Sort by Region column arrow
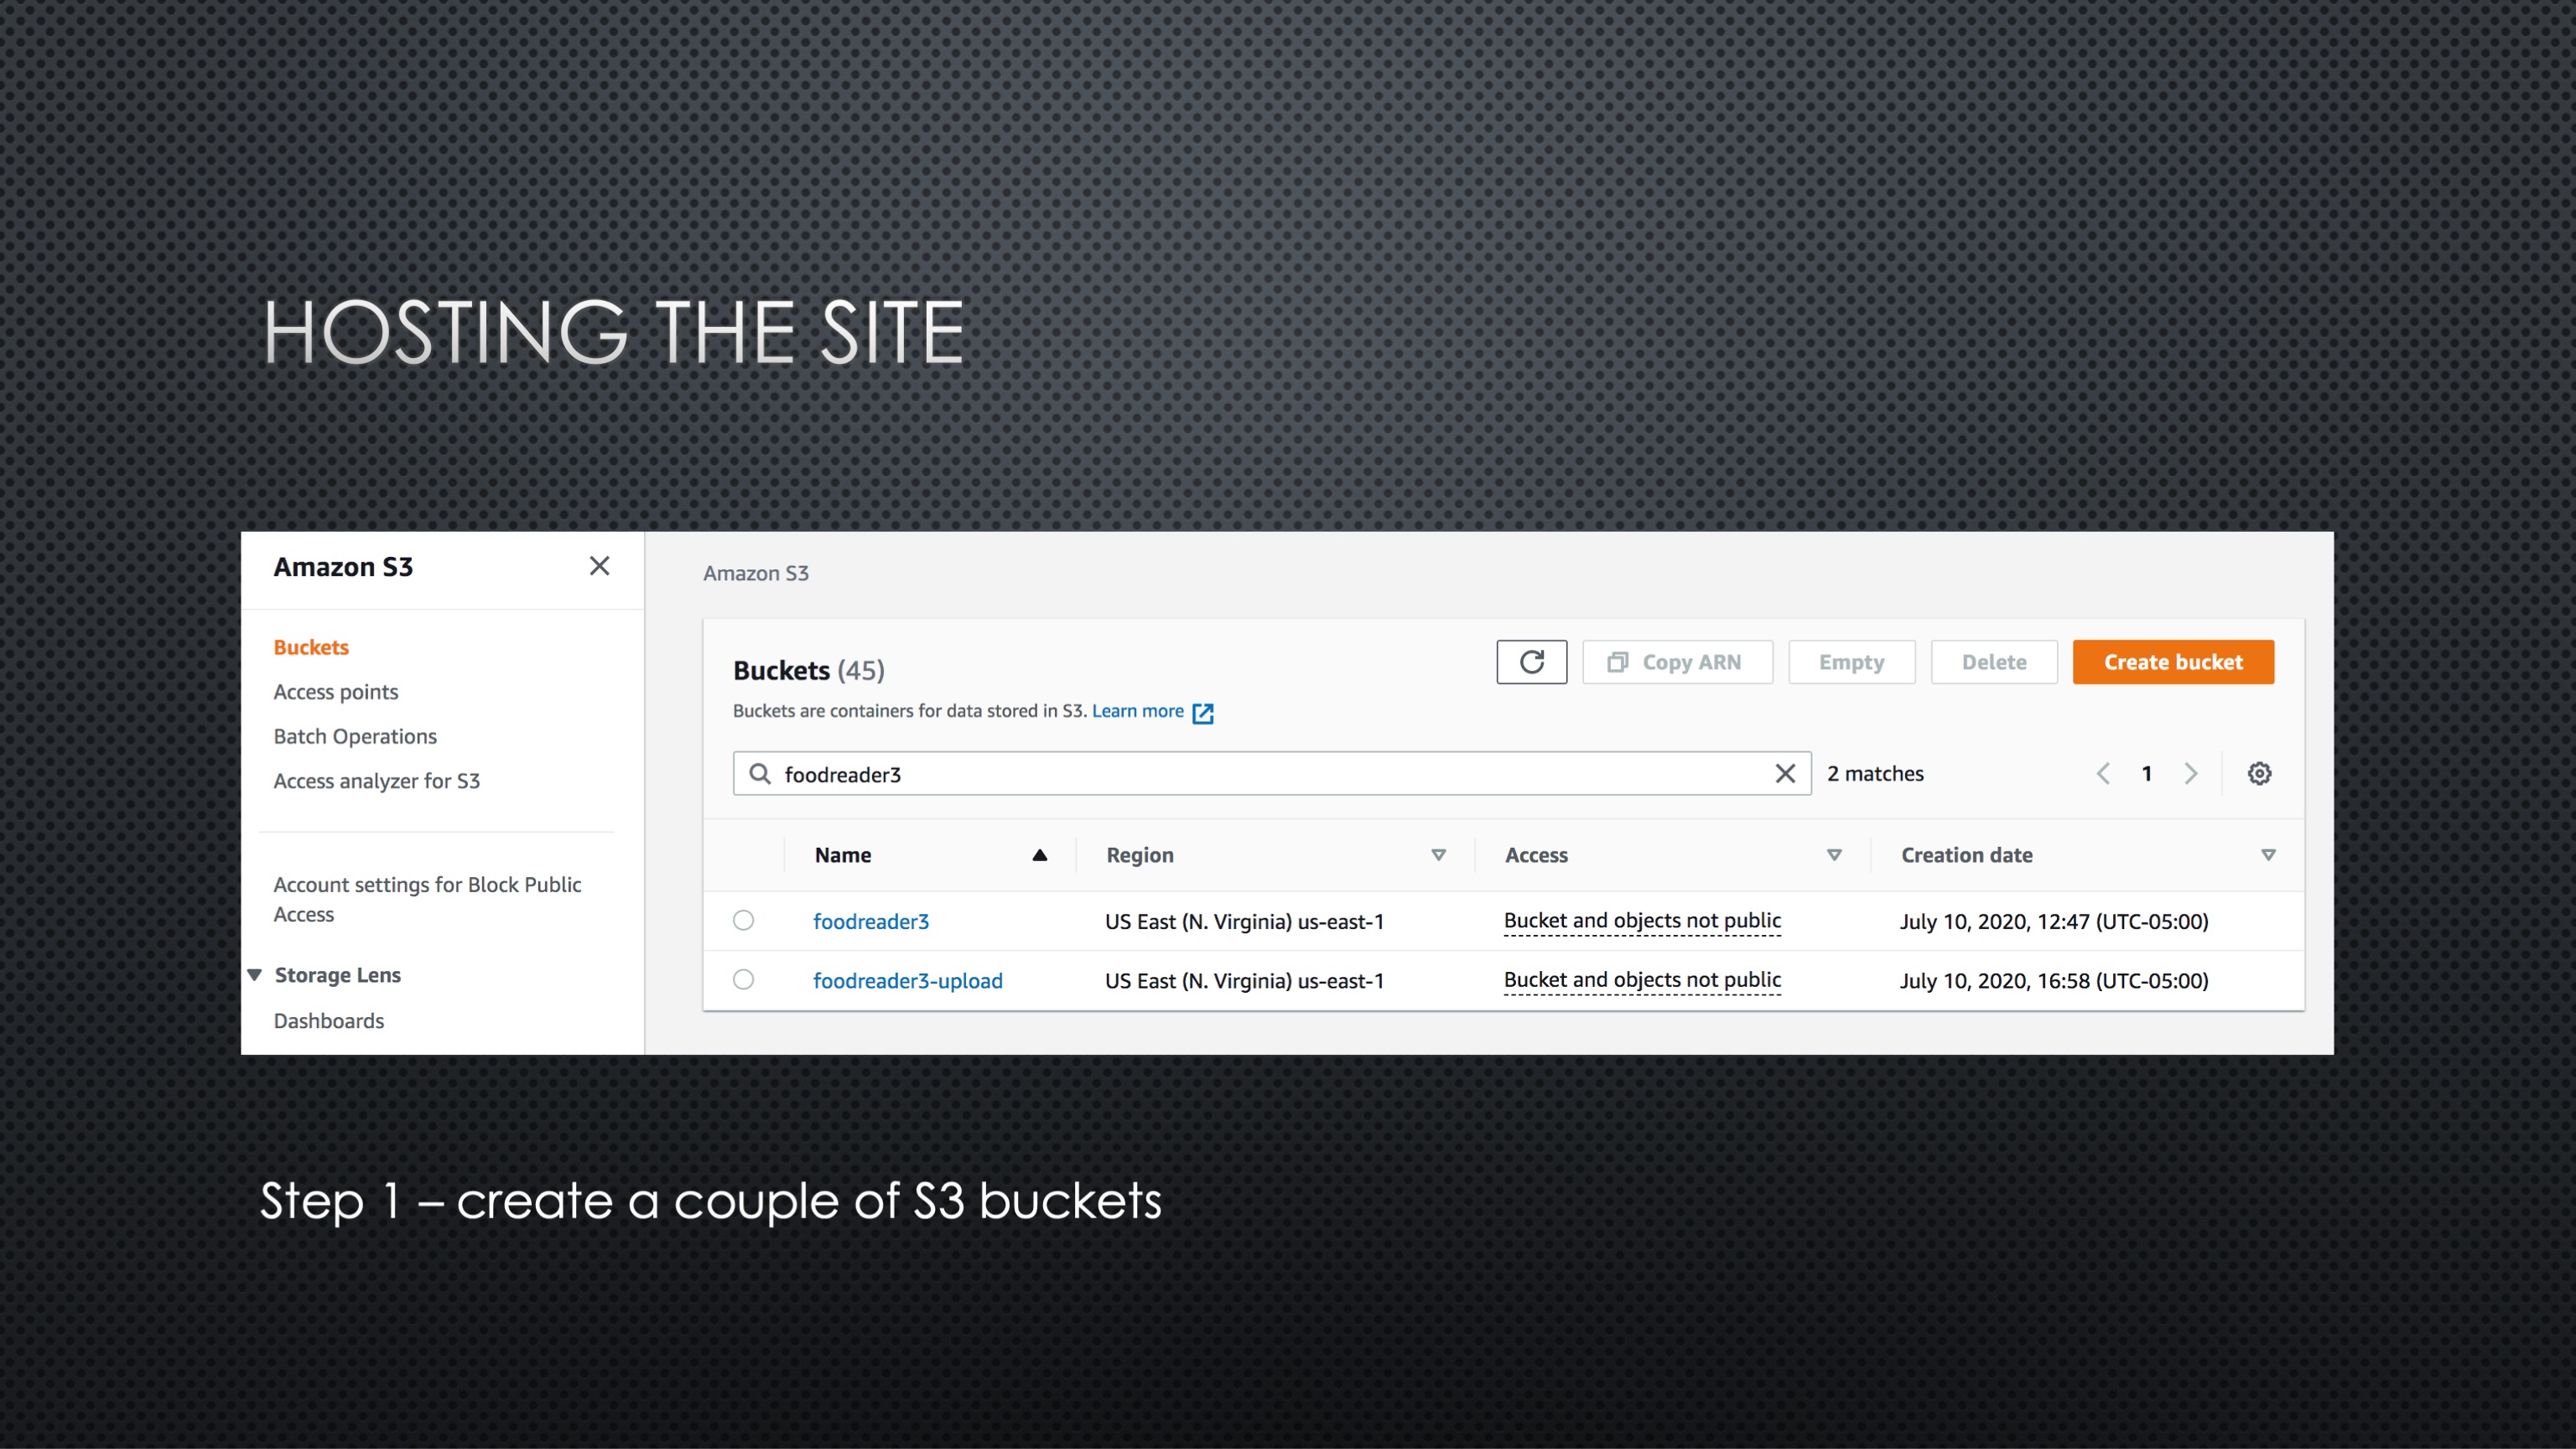This screenshot has height=1449, width=2576. 1438,855
